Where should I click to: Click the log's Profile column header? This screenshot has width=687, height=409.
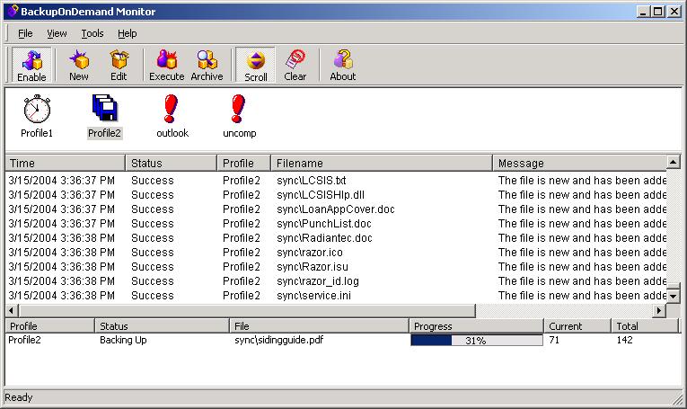coord(244,163)
